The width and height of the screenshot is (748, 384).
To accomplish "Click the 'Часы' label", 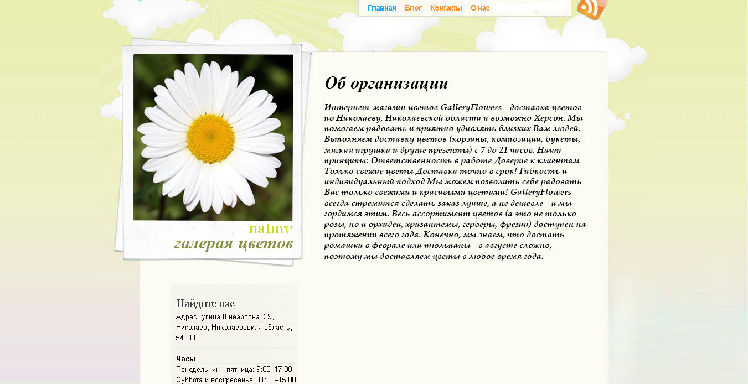I will coord(185,359).
